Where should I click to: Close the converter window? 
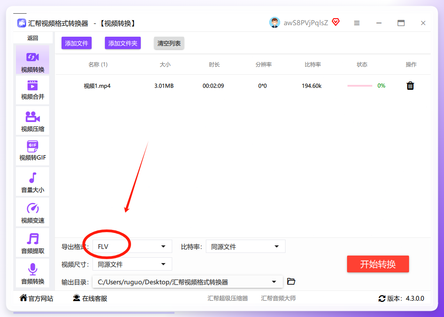coord(423,23)
